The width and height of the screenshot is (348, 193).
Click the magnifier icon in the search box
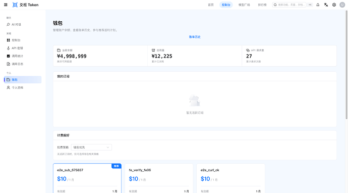pos(275,5)
